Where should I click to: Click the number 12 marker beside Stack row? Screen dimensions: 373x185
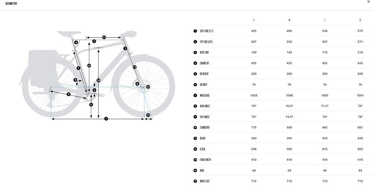[195, 149]
